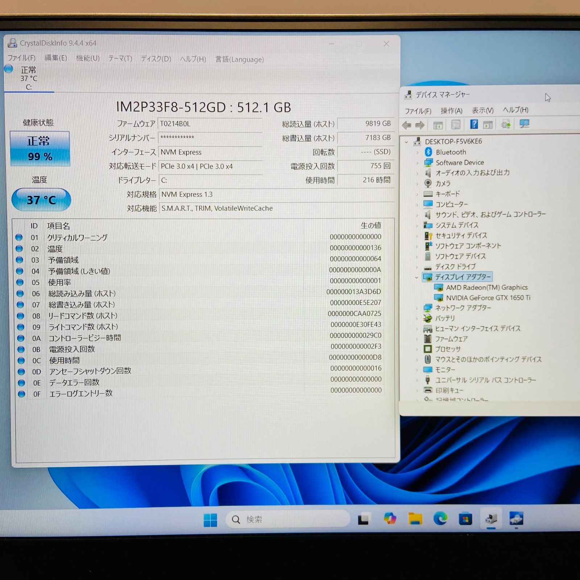Click the Device Manager taskbar icon
This screenshot has width=580, height=580.
(491, 519)
